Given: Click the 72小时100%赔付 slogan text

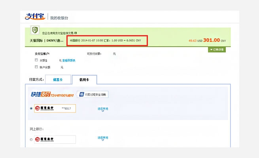Looking at the screenshot, I should (62, 95).
